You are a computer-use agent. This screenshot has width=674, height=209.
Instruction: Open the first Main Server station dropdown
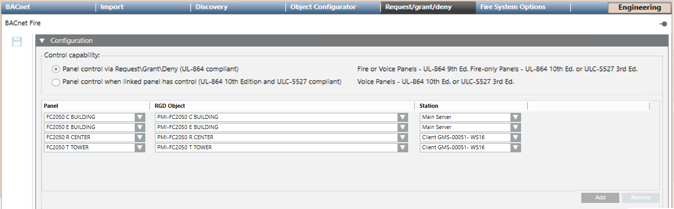516,117
